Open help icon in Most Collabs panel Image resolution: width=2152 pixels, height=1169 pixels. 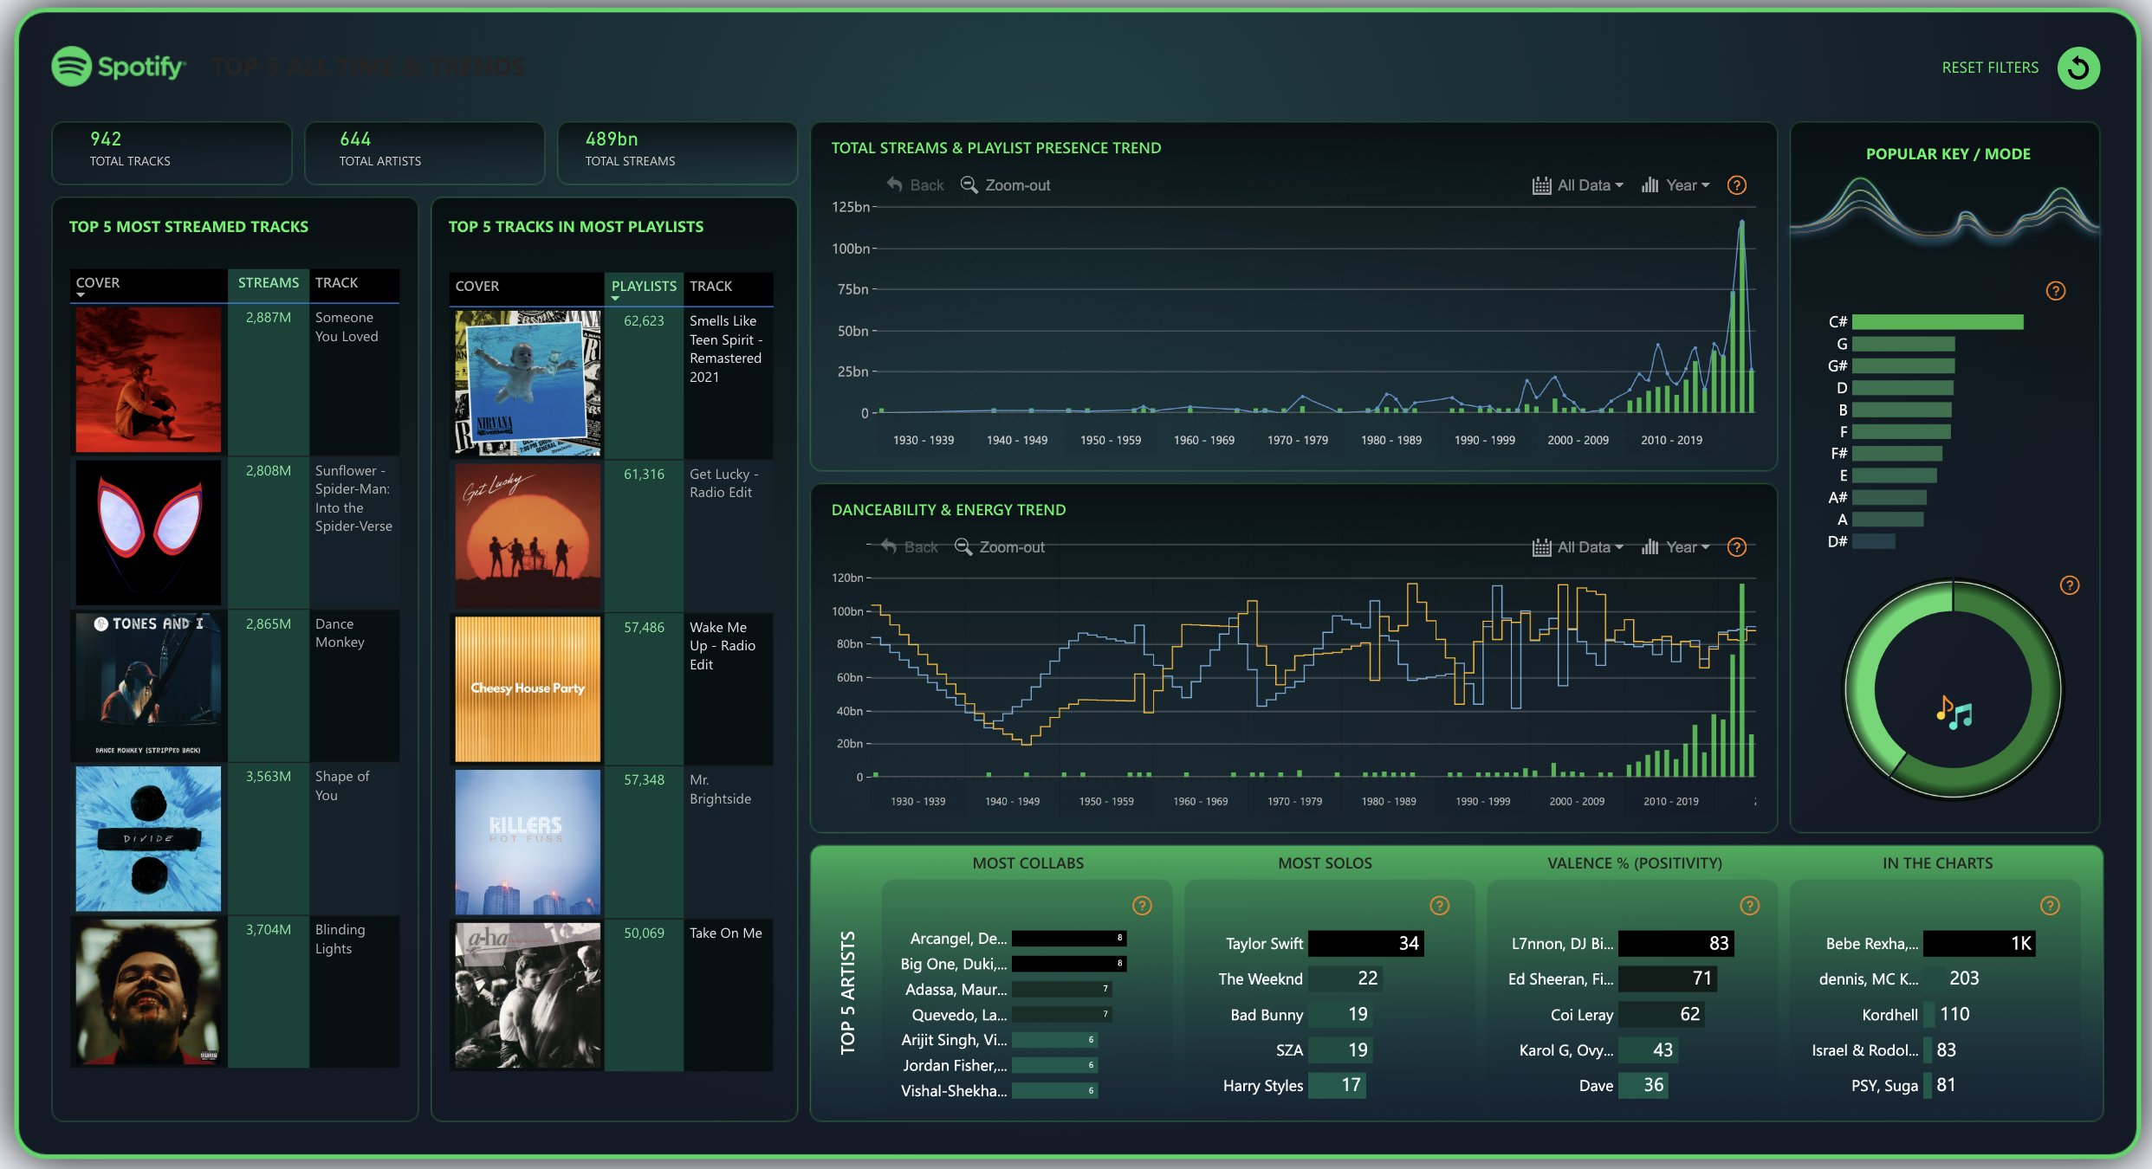coord(1143,906)
